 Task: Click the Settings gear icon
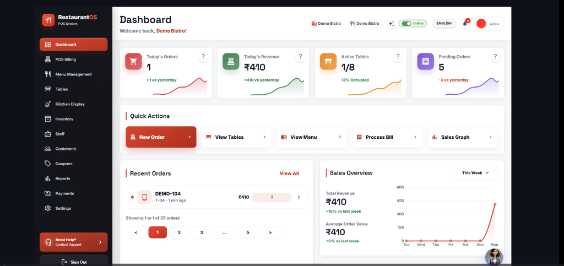click(48, 209)
